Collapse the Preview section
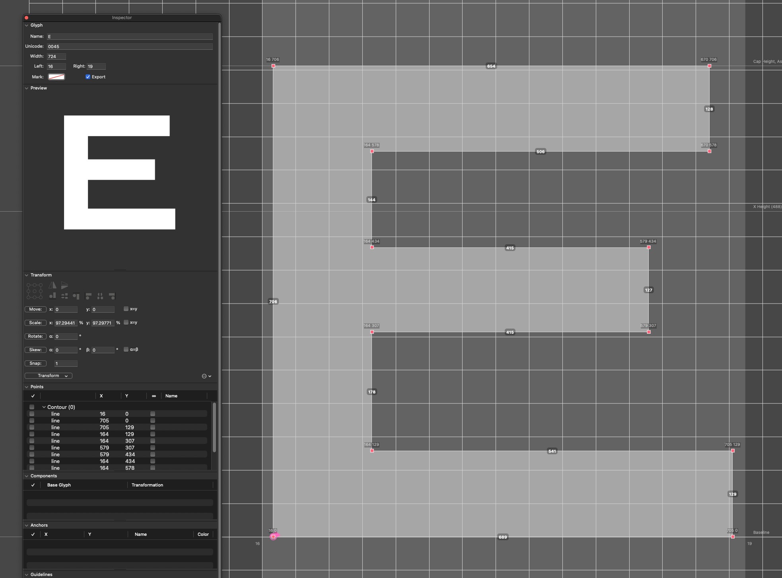 coord(27,88)
